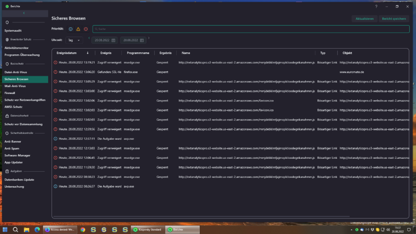Open Aktivitätsmonitor in the sidebar
The height and width of the screenshot is (234, 416).
tap(17, 48)
